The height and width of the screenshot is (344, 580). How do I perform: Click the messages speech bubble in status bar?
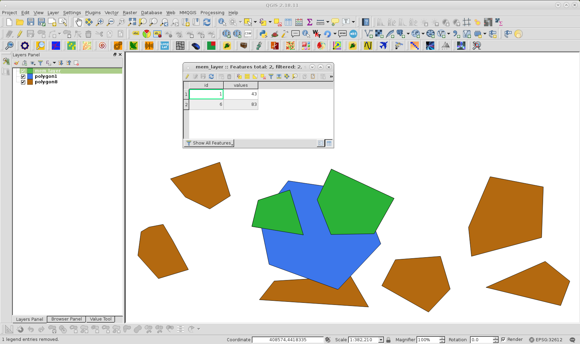(x=572, y=340)
